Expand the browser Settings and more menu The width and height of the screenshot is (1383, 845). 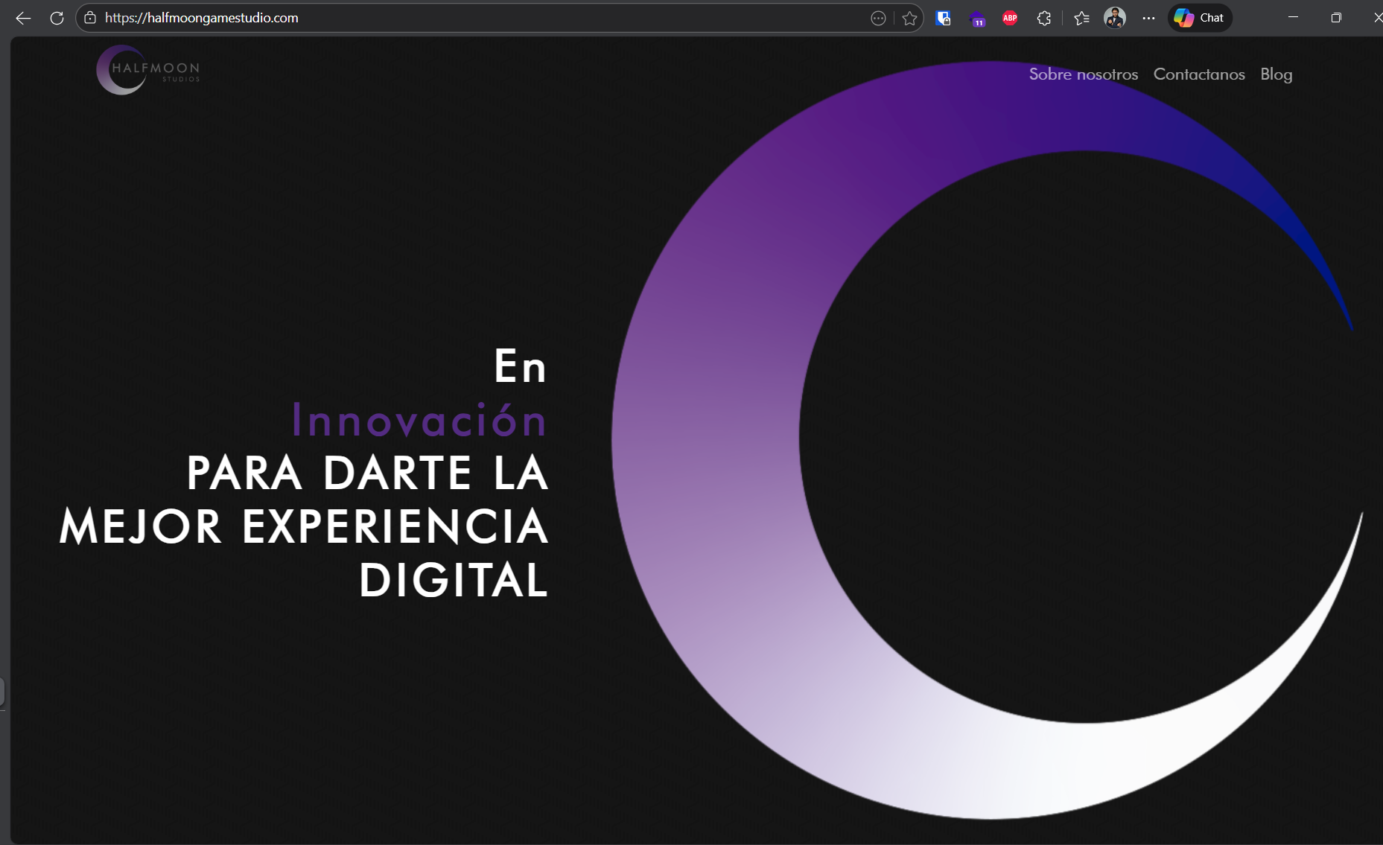click(1148, 18)
